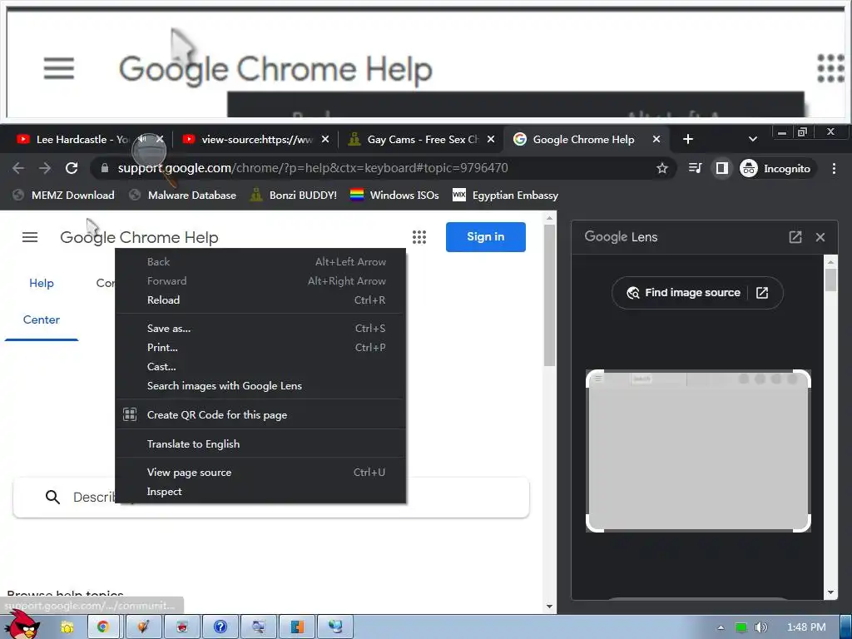
Task: Show hidden tray icons arrow
Action: pos(721,627)
